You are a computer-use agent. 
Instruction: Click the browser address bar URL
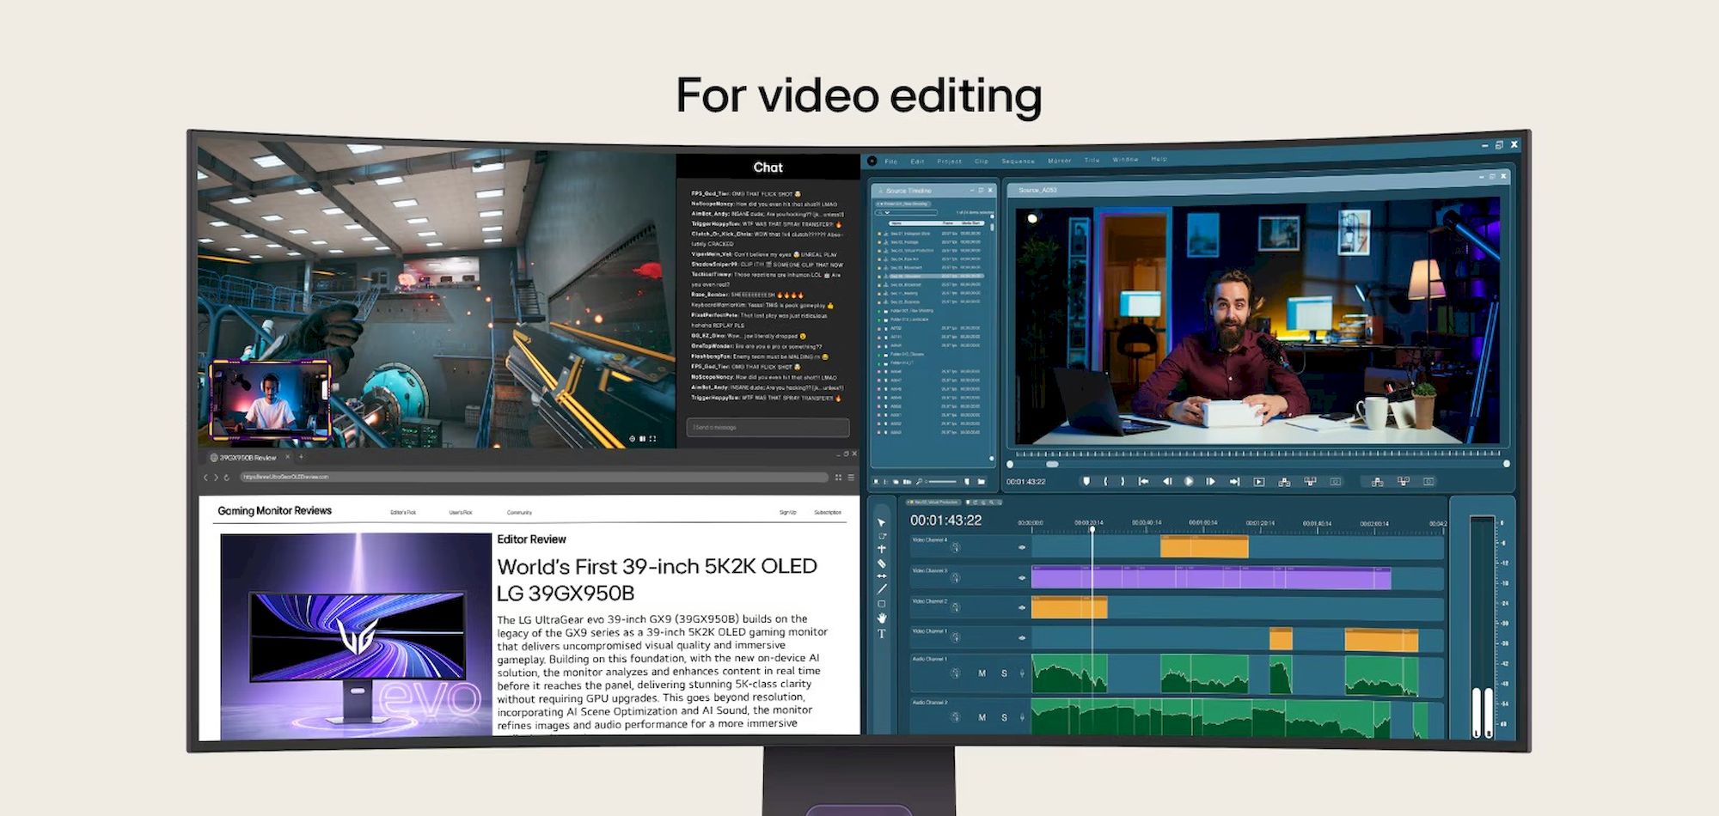point(534,478)
